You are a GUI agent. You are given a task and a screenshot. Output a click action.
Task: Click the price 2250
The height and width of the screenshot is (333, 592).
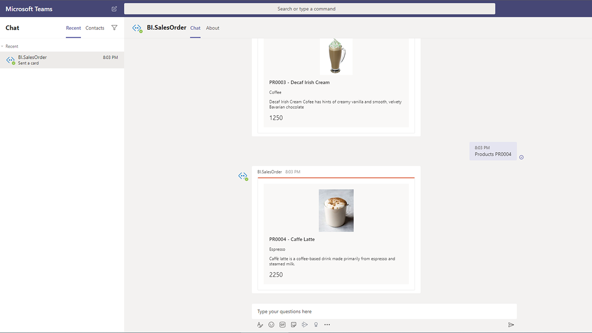pyautogui.click(x=276, y=275)
